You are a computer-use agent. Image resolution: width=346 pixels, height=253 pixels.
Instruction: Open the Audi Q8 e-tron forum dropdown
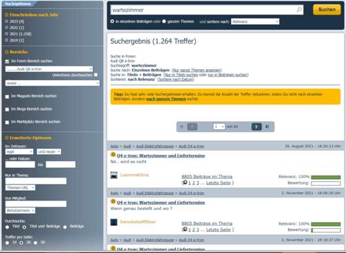(49, 69)
